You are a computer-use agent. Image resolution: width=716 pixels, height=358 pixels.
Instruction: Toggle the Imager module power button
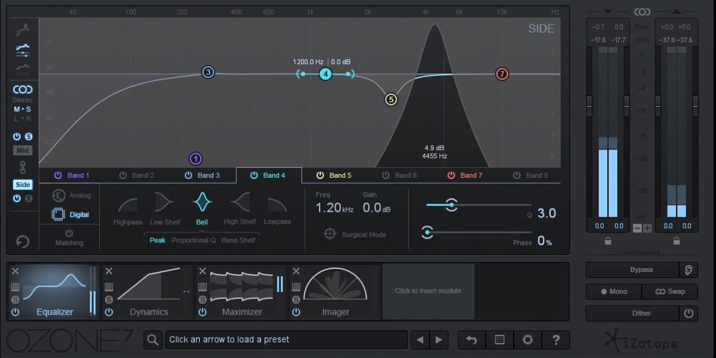coord(296,312)
